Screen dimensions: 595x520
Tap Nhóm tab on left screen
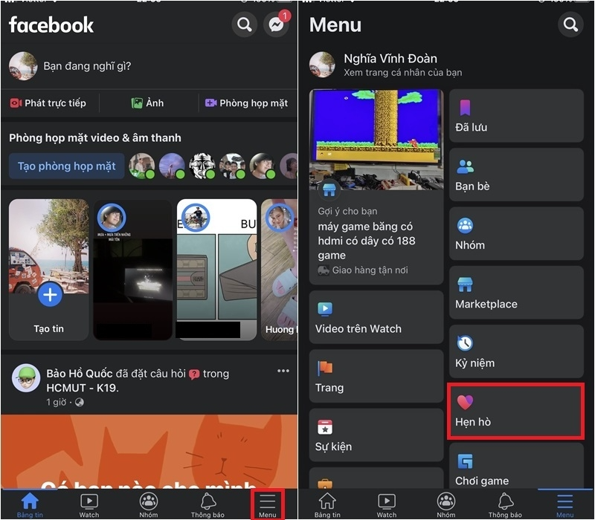pos(148,505)
